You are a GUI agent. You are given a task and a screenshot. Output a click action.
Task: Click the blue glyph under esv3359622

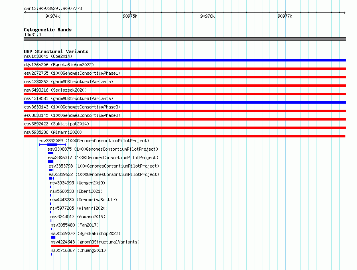coord(51,178)
